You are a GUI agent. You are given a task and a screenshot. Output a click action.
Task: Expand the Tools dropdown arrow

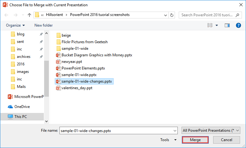point(175,140)
